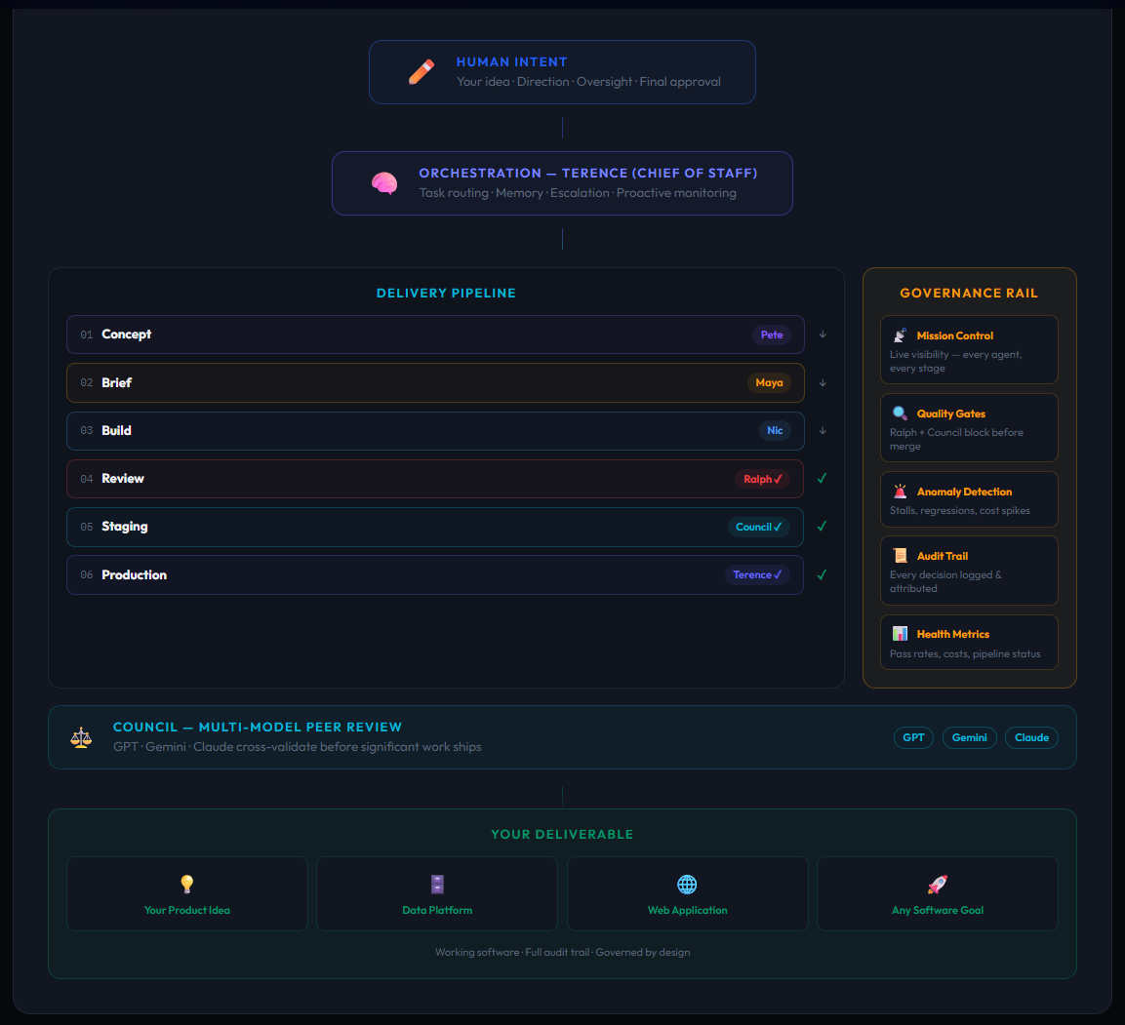Click the Audit Trail scroll icon
Image resolution: width=1125 pixels, height=1025 pixels.
coord(900,556)
